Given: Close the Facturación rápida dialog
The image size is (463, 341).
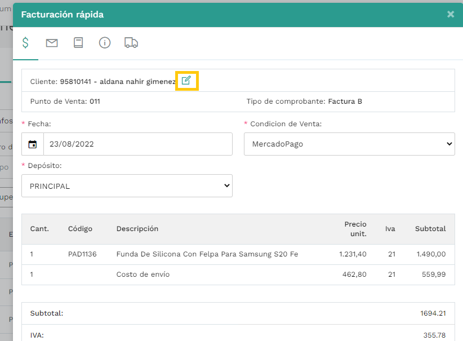Looking at the screenshot, I should [x=451, y=14].
